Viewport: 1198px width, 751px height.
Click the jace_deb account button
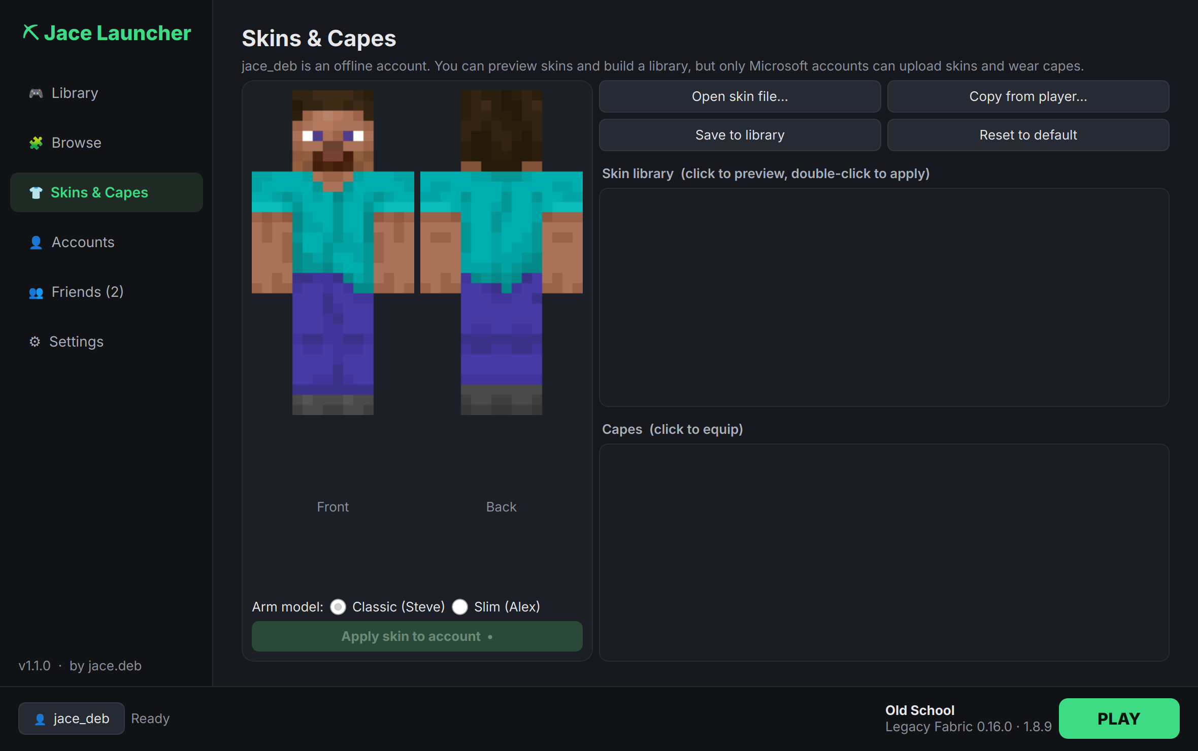[x=72, y=719]
